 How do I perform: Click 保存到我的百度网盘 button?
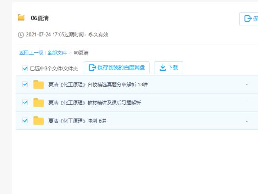click(x=117, y=68)
